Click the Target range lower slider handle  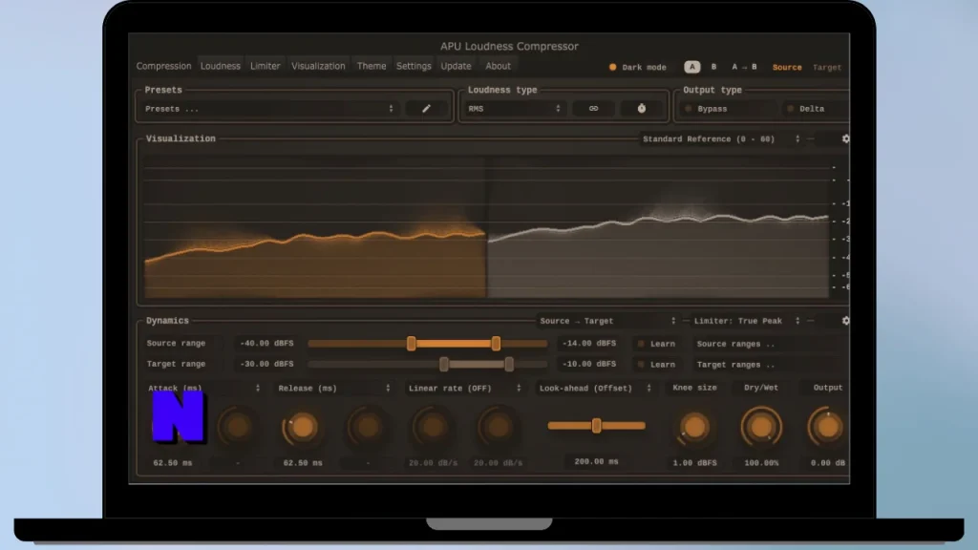(443, 364)
